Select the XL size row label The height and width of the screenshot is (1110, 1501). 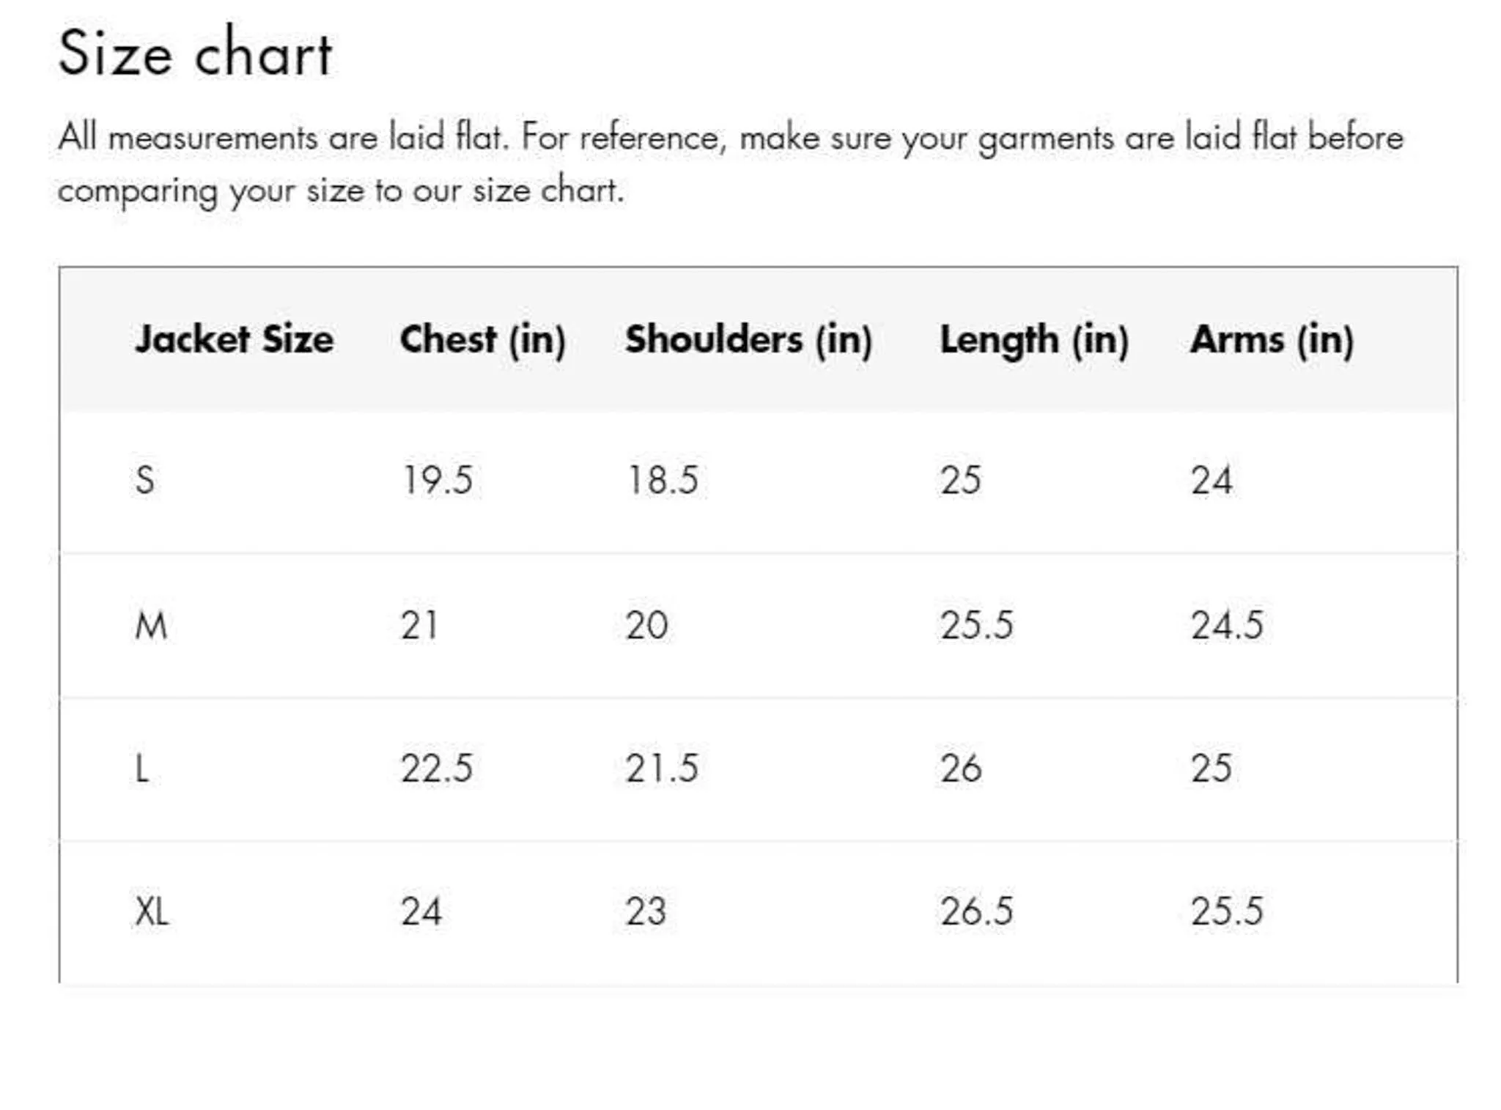pyautogui.click(x=152, y=912)
